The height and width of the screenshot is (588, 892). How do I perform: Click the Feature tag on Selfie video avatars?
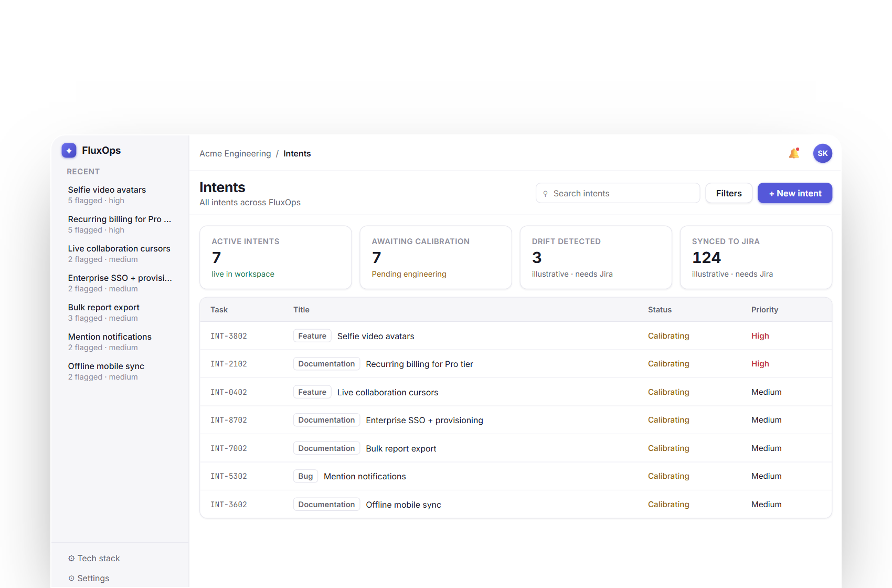[x=312, y=336]
